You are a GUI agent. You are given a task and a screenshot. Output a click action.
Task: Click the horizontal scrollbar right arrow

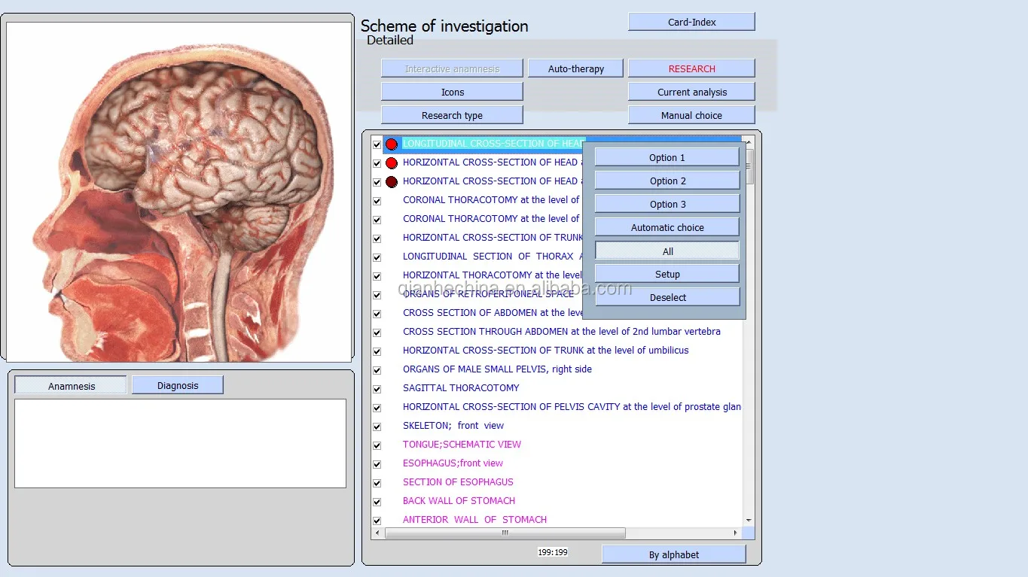coord(735,533)
